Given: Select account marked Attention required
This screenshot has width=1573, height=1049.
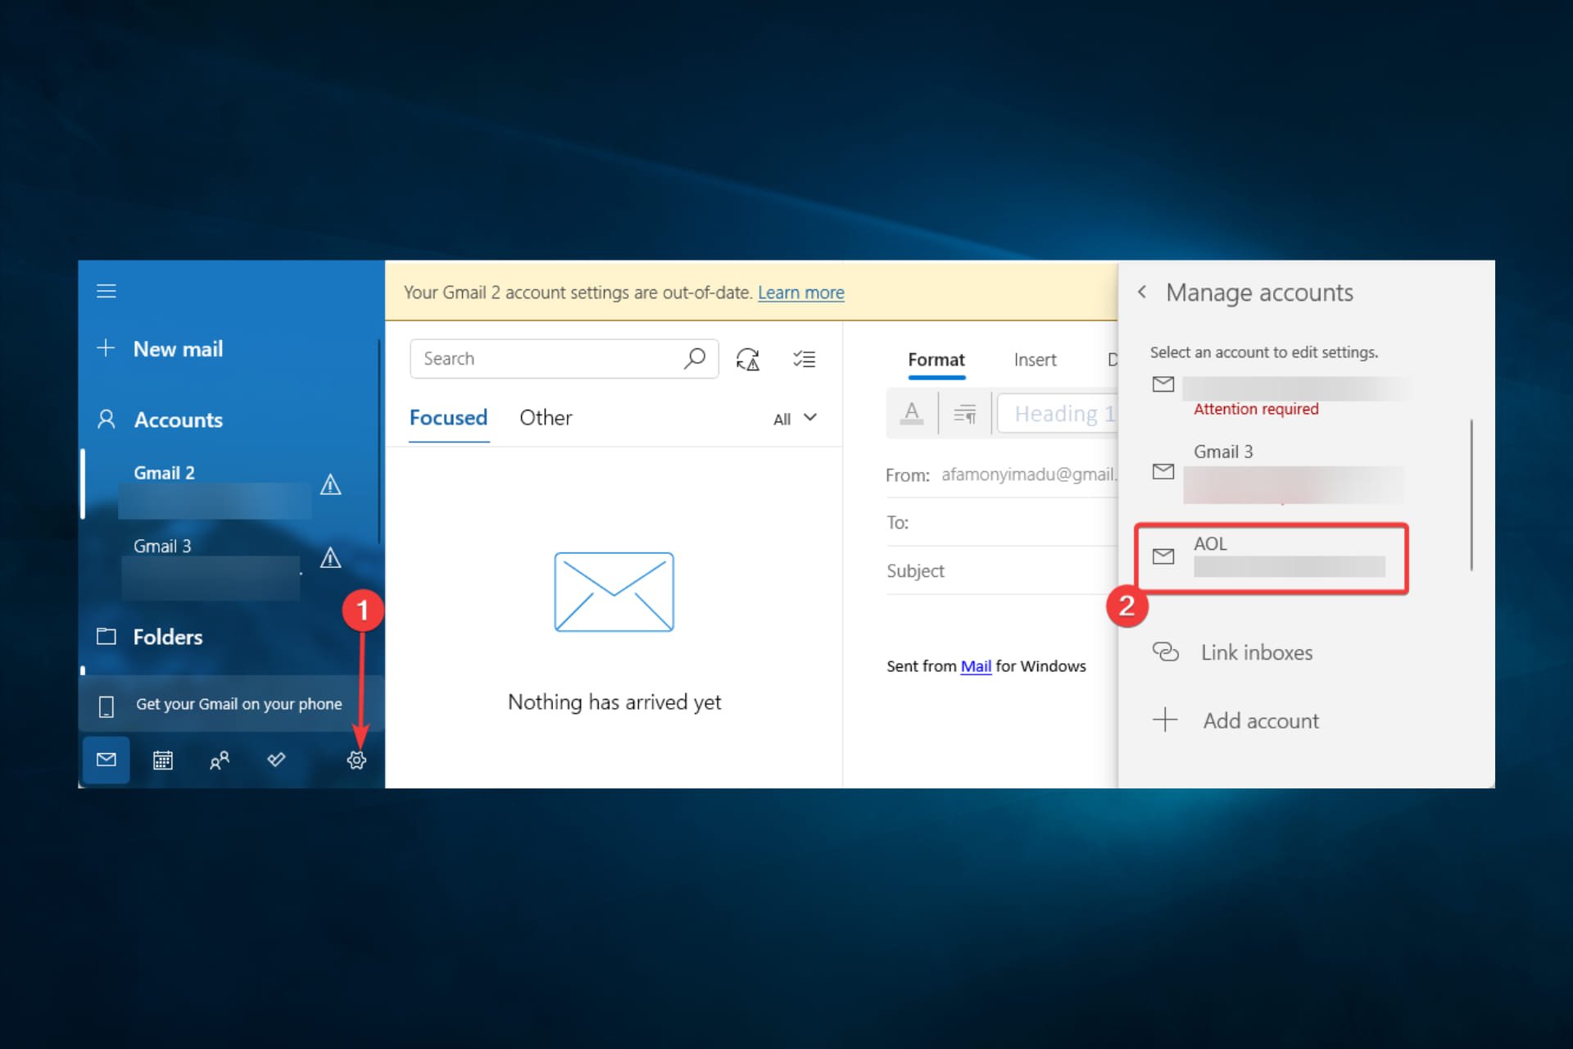Looking at the screenshot, I should point(1278,397).
